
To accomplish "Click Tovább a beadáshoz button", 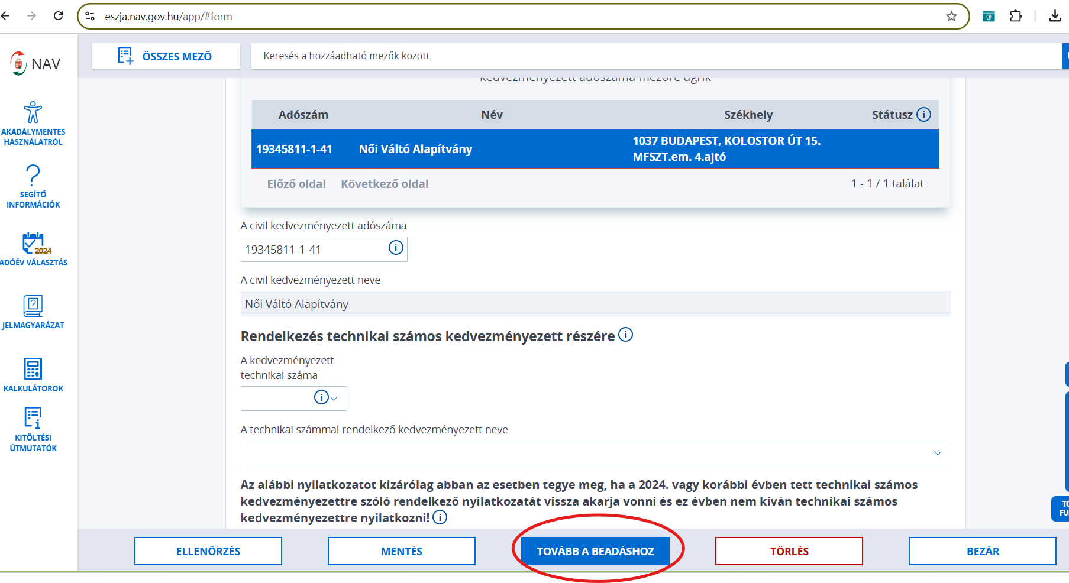I will click(595, 551).
